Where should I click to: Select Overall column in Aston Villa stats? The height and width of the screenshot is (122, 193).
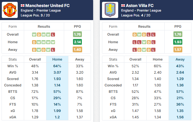[x=135, y=60]
